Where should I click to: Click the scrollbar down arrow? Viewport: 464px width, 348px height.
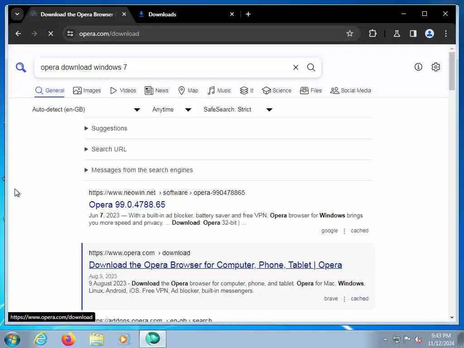point(452,318)
